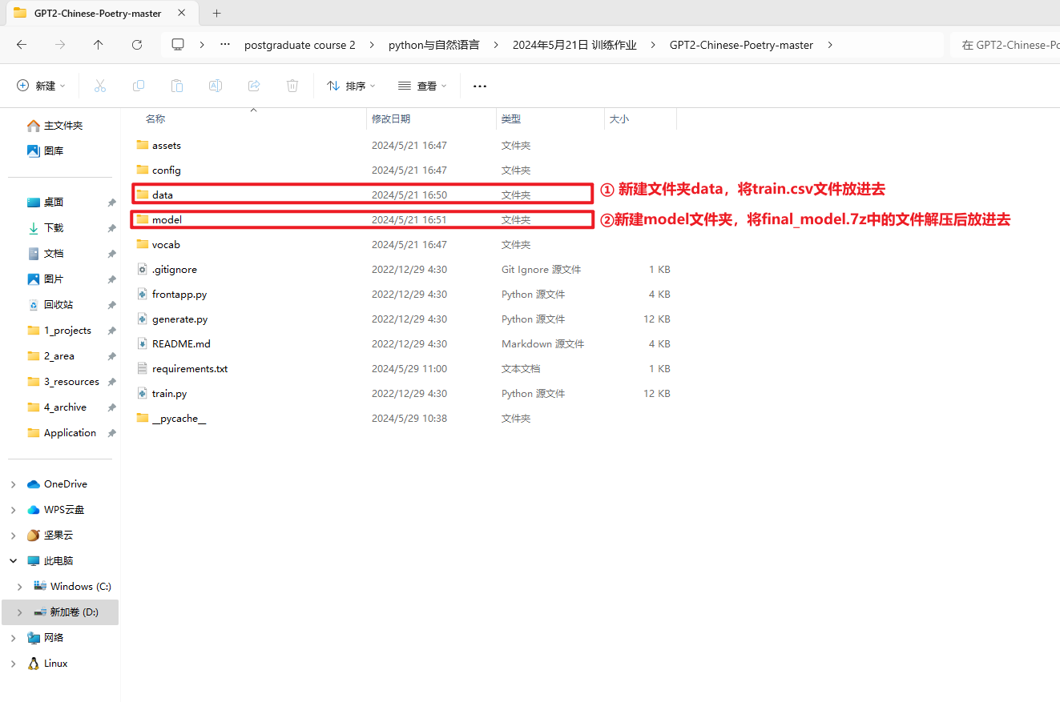Image resolution: width=1060 pixels, height=702 pixels.
Task: Click the Cut scissors icon in toolbar
Action: click(100, 86)
